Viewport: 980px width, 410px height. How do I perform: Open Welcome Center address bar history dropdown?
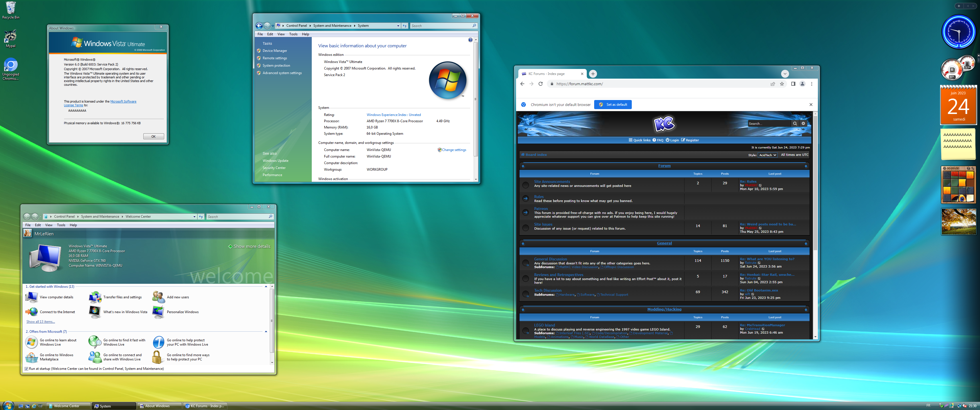click(x=194, y=217)
